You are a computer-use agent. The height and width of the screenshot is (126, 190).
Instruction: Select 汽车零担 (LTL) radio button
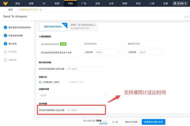point(67,82)
